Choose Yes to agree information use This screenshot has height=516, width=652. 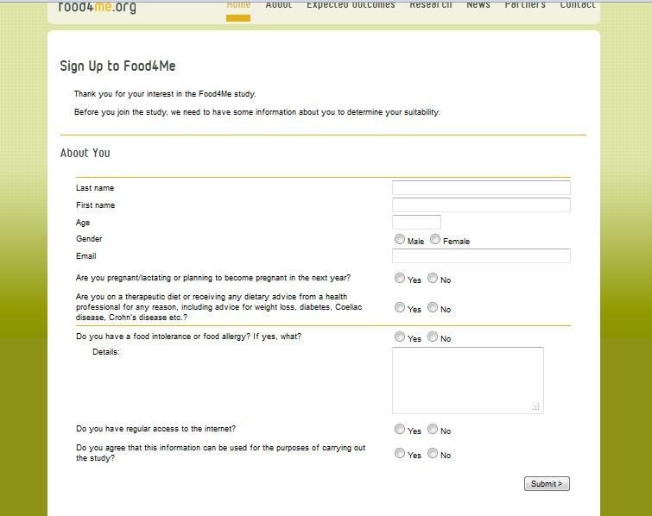pyautogui.click(x=400, y=453)
